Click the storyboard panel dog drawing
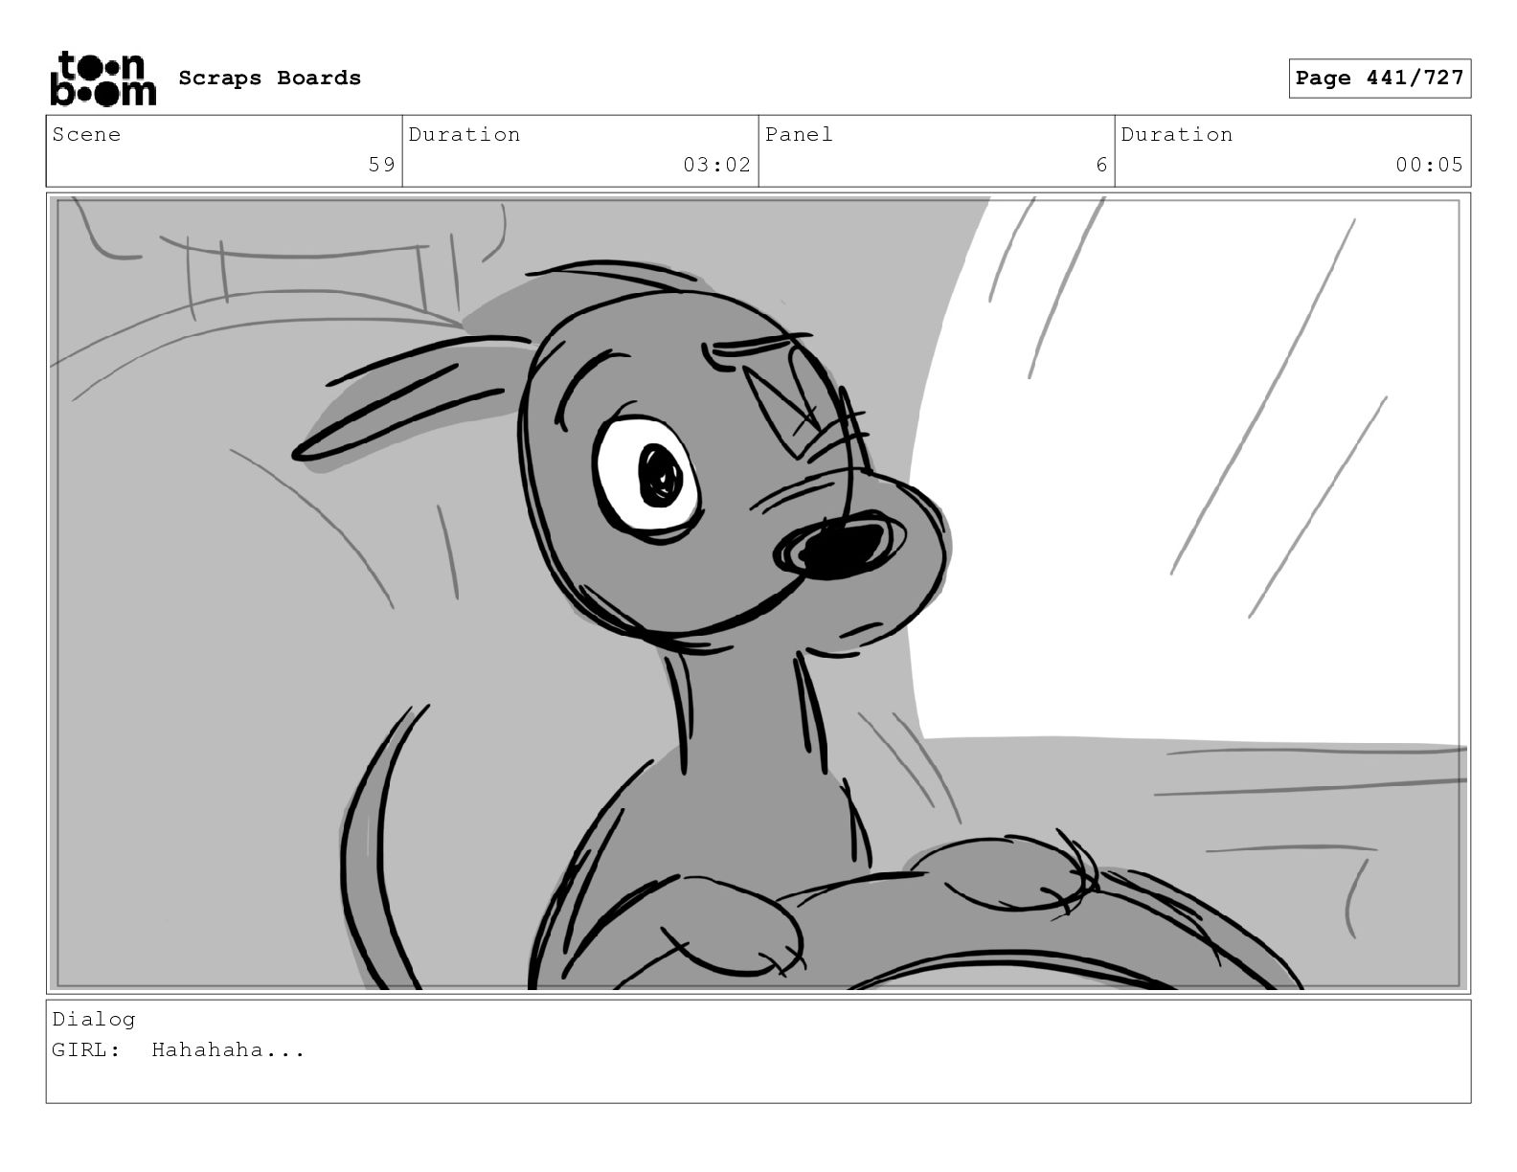This screenshot has width=1517, height=1172. pyautogui.click(x=758, y=593)
